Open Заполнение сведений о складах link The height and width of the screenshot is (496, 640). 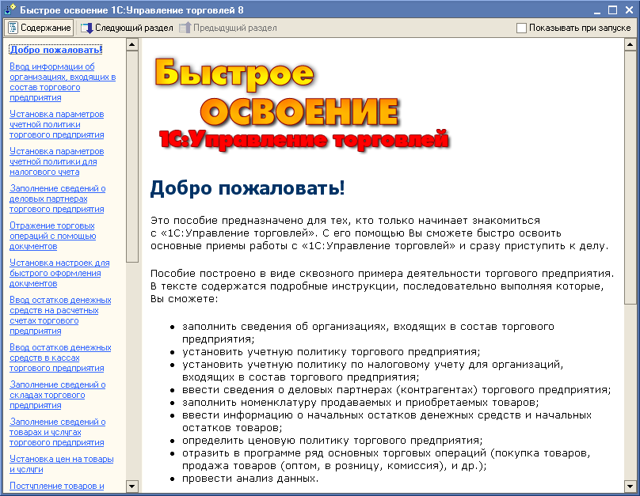coord(58,395)
